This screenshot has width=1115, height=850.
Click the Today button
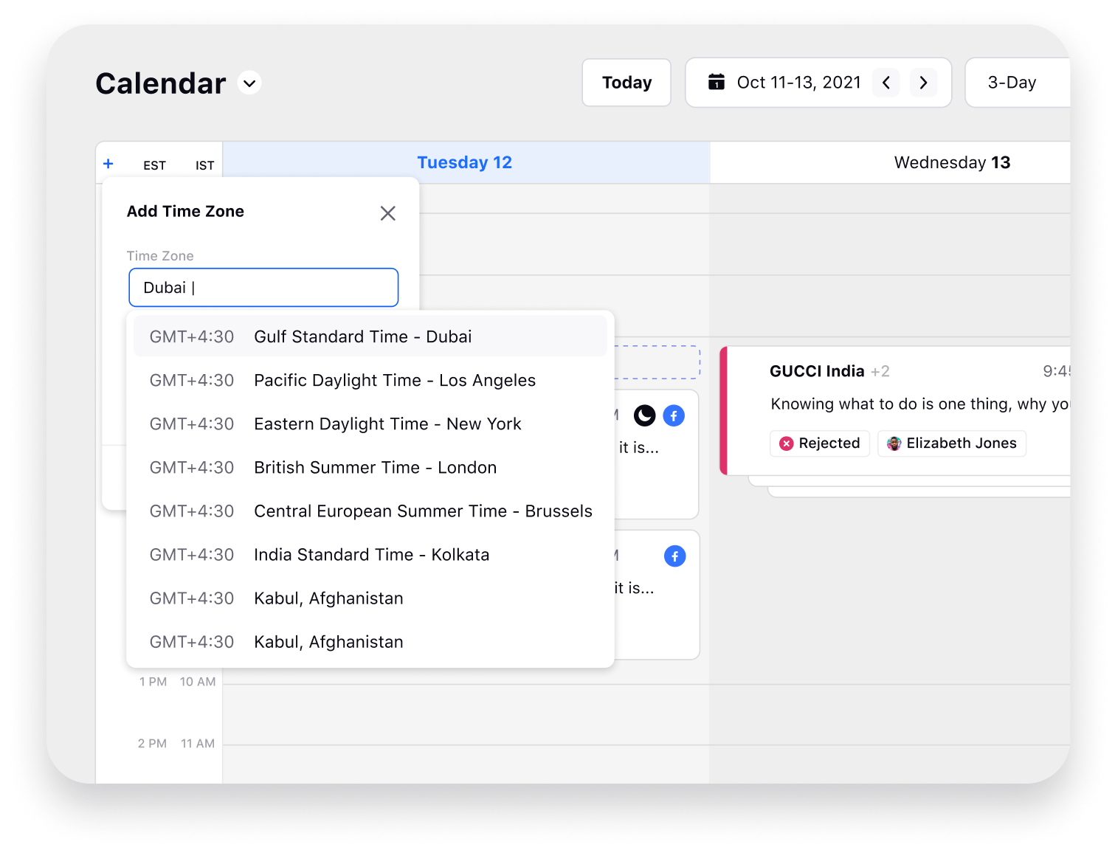pos(626,83)
